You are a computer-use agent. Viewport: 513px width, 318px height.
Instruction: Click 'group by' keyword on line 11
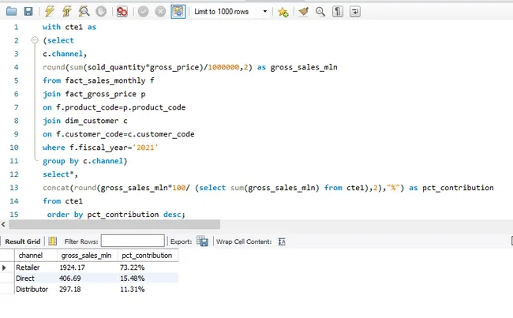coord(61,161)
